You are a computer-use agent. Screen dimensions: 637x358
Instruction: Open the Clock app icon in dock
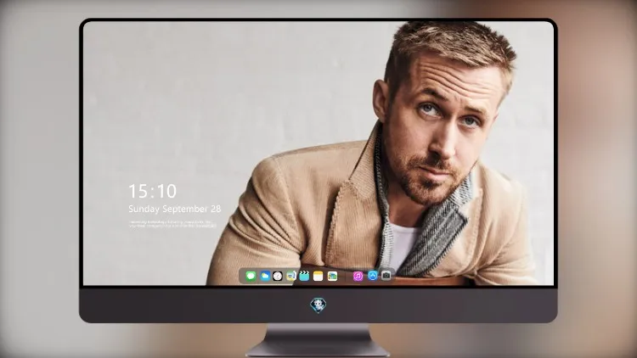pyautogui.click(x=278, y=276)
